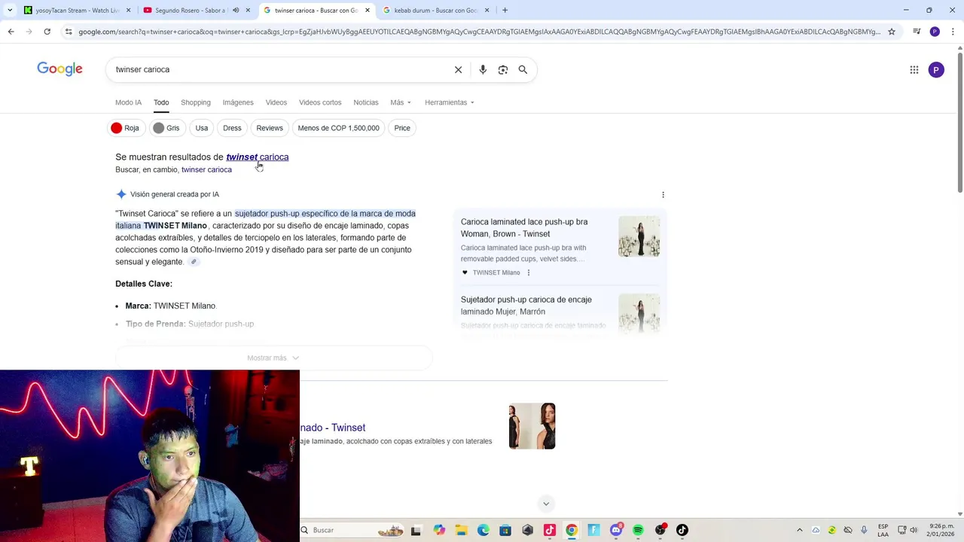
Task: Expand the Más search options dropdown
Action: point(401,102)
